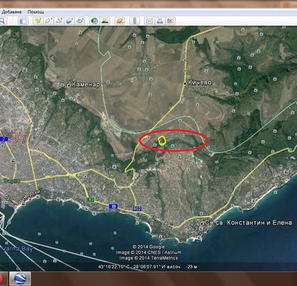Click the Add Image Overlay icon
Image resolution: width=297 pixels, height=286 pixels.
pos(69,21)
